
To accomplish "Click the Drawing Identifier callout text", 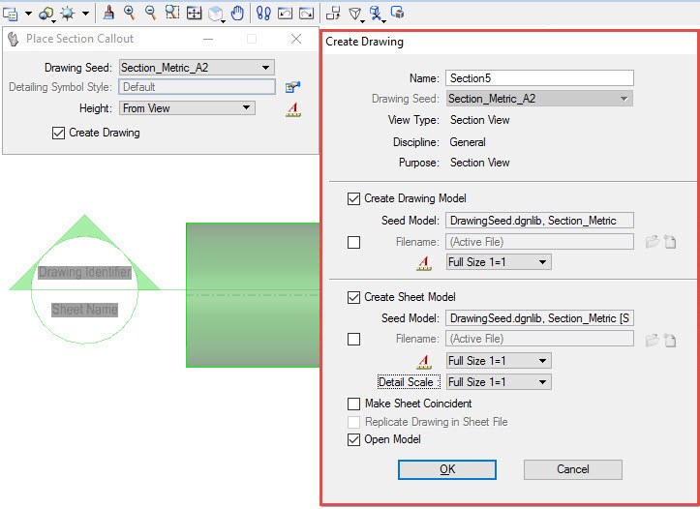I will [85, 272].
